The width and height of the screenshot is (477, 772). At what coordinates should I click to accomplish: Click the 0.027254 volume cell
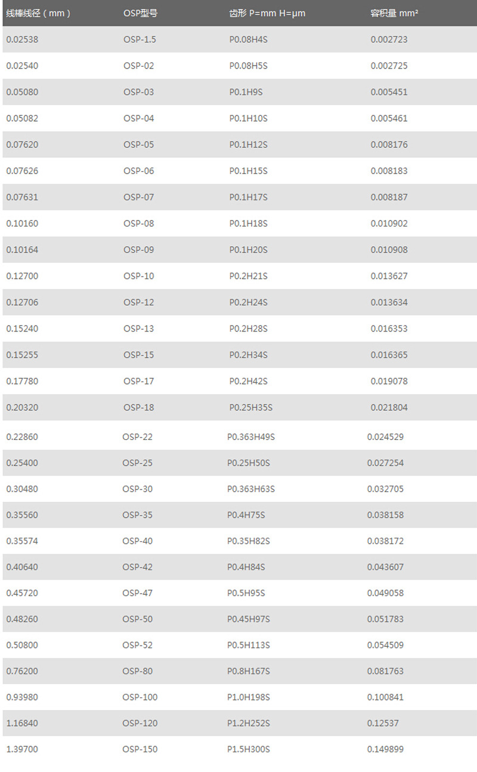tap(385, 463)
